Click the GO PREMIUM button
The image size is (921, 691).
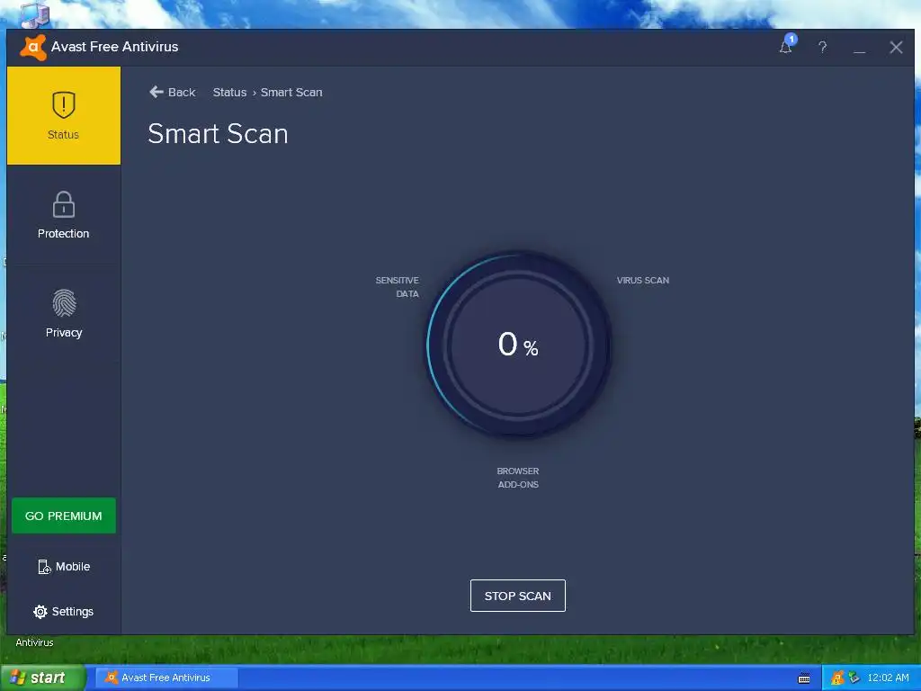(64, 516)
